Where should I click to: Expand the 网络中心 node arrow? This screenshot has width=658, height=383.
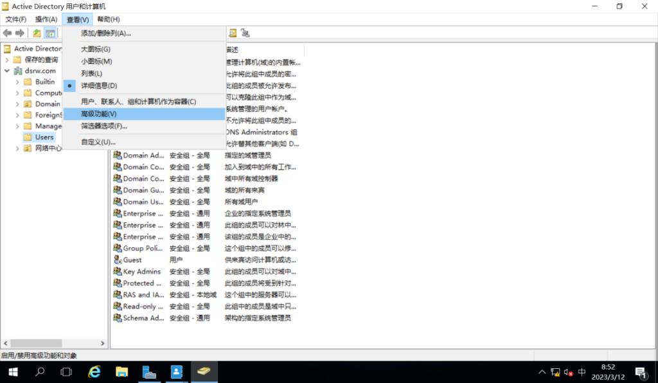(17, 148)
